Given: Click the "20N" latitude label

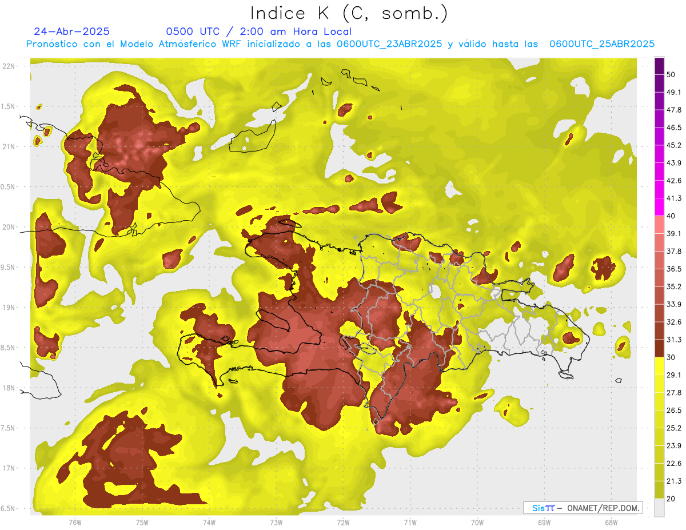Looking at the screenshot, I should (9, 227).
